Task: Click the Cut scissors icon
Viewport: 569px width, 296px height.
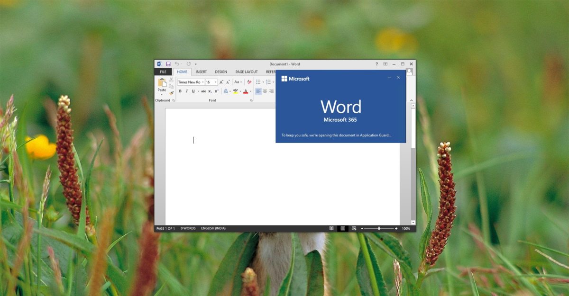Action: point(171,80)
